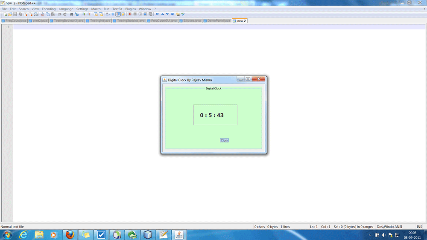Toggle INS mode in the status bar
This screenshot has width=427, height=240.
419,227
